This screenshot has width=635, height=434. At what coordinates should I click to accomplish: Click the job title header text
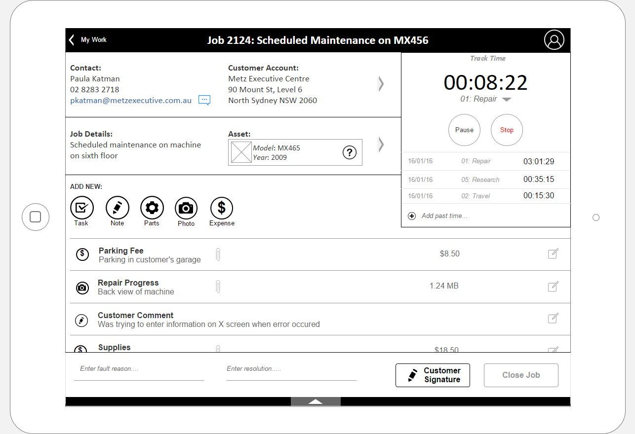[317, 40]
